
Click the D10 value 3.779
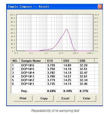pyautogui.click(x=51, y=80)
